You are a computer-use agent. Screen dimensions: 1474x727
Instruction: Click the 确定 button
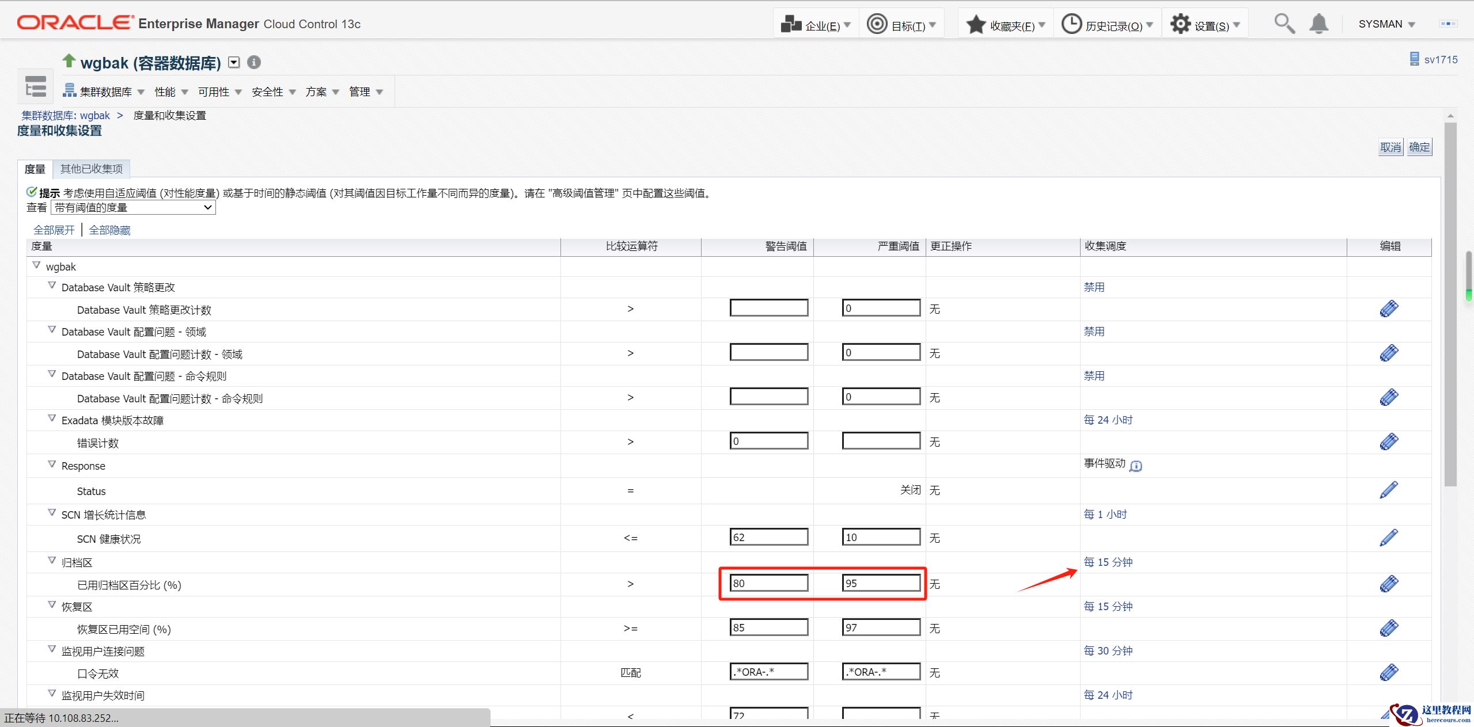click(1419, 147)
